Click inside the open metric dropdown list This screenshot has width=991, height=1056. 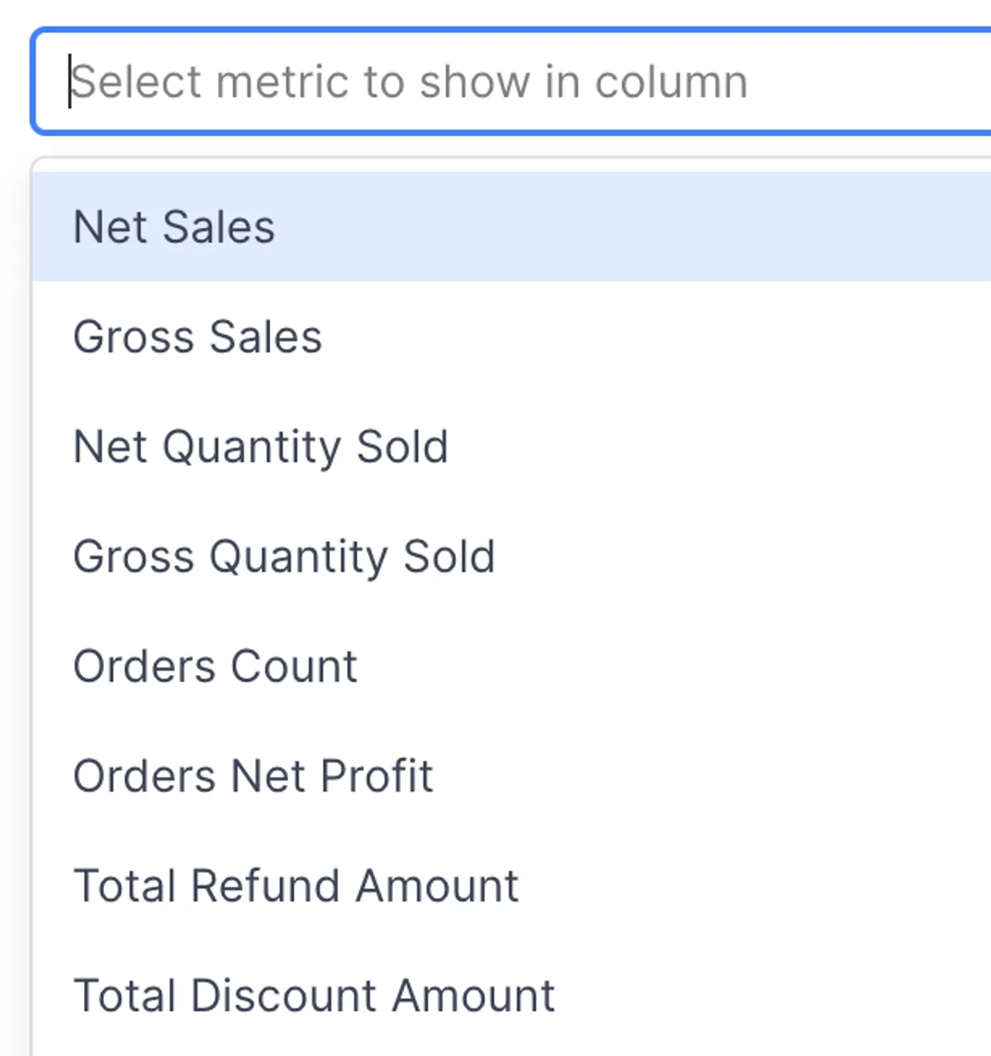coord(495,578)
